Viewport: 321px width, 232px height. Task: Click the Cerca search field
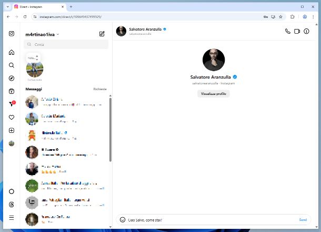pos(66,44)
